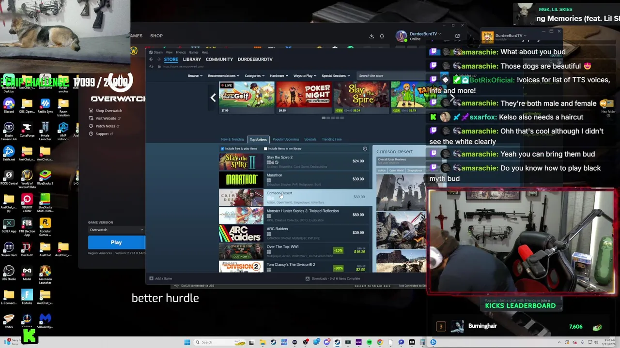Click the Overwatch Play button
The height and width of the screenshot is (348, 620).
pos(116,242)
